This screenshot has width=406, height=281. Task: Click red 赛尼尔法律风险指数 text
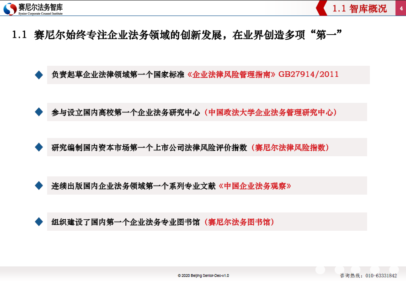290,148
